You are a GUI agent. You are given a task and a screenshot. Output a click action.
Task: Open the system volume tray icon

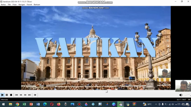(x=172, y=104)
